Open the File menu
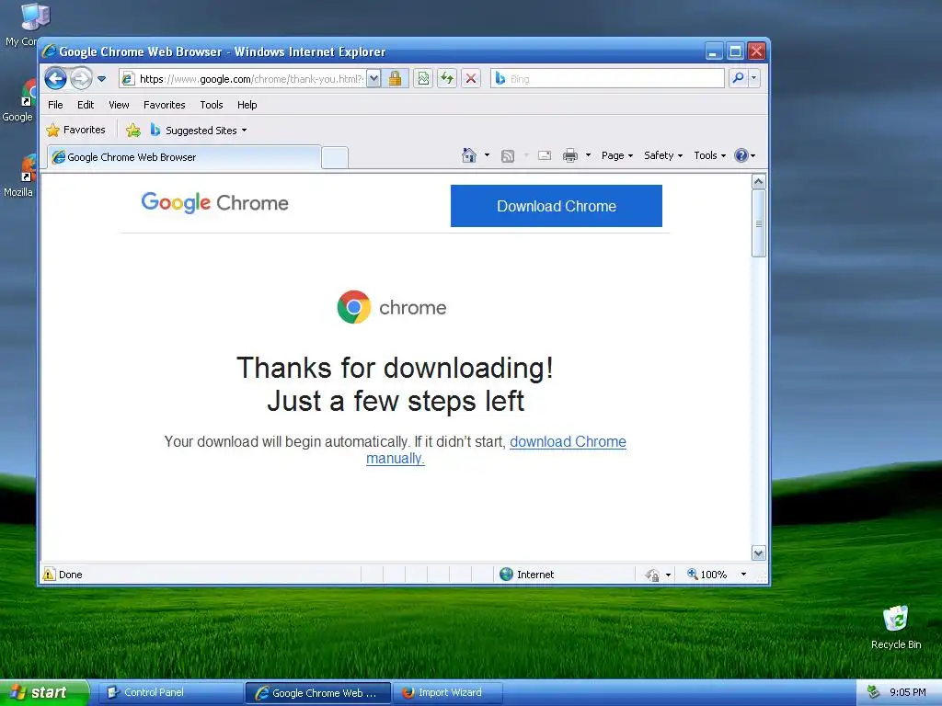Image resolution: width=942 pixels, height=706 pixels. pyautogui.click(x=55, y=105)
